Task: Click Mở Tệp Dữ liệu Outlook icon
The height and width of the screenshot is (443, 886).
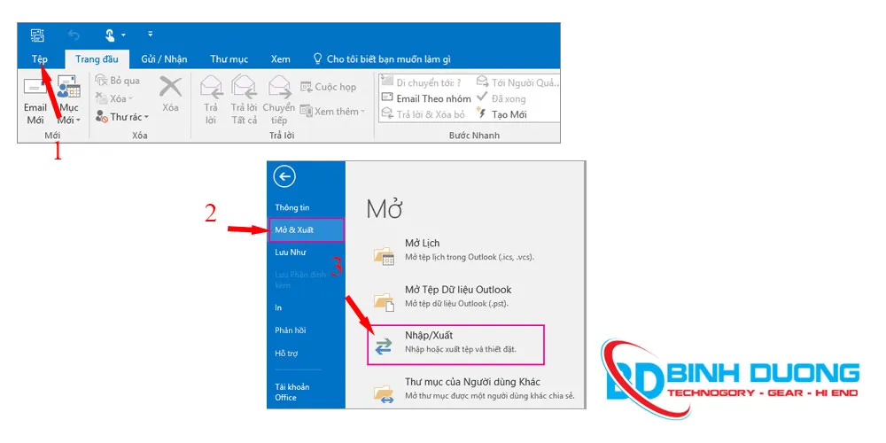Action: click(385, 302)
